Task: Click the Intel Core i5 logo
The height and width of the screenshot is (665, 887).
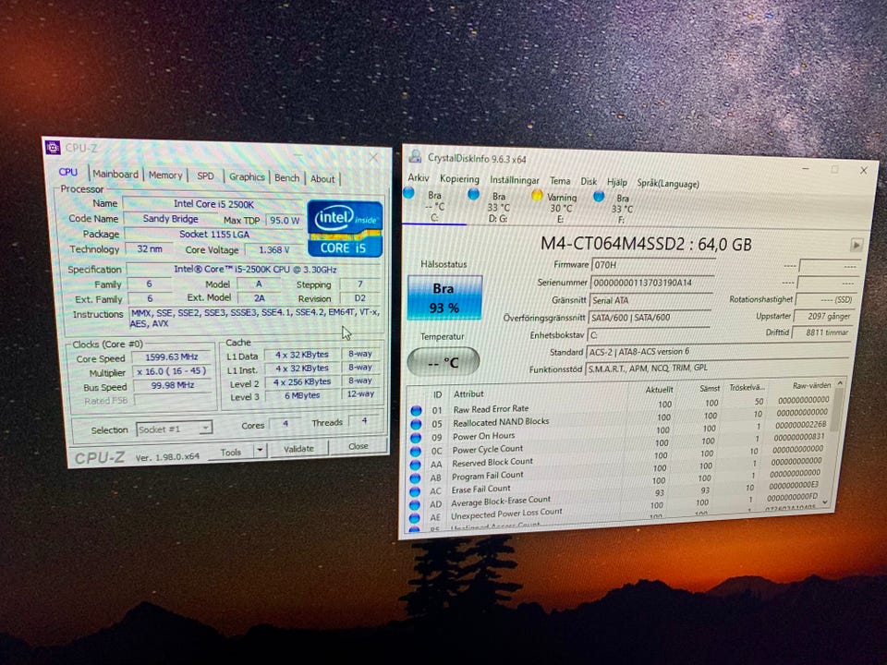Action: tap(345, 227)
